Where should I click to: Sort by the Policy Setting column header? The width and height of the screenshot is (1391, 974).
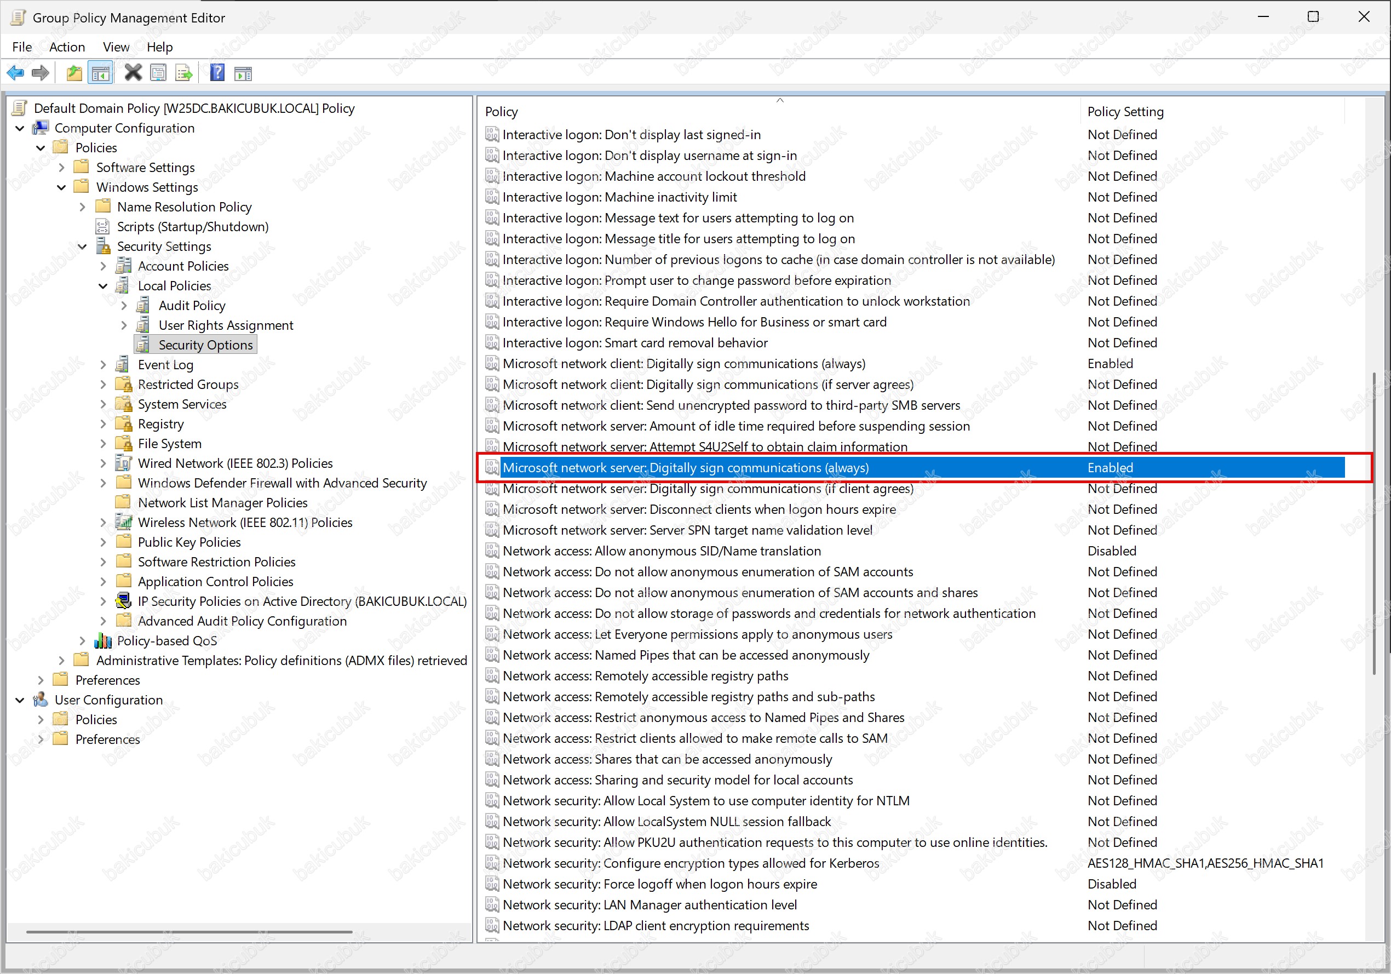pyautogui.click(x=1212, y=112)
